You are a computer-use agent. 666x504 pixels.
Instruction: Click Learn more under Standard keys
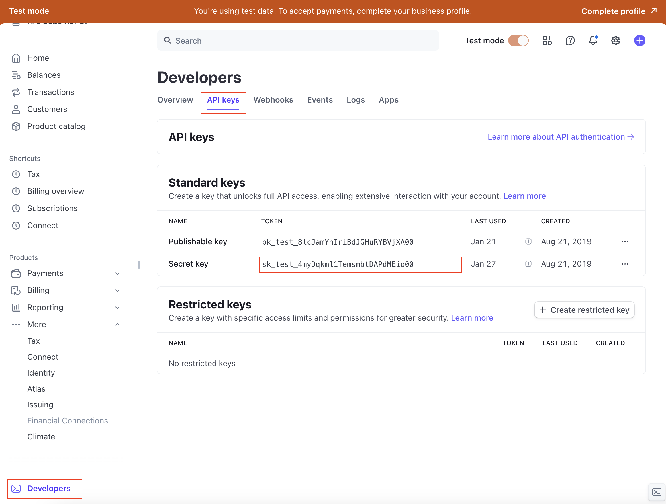(524, 196)
